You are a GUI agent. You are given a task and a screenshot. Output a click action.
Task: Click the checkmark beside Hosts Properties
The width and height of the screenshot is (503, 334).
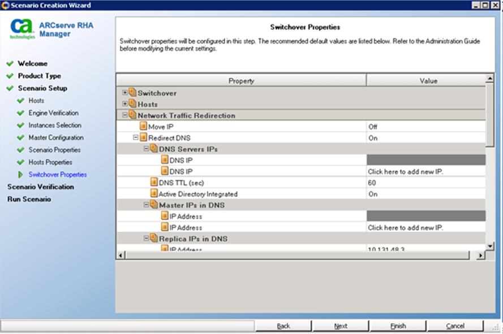pos(20,162)
